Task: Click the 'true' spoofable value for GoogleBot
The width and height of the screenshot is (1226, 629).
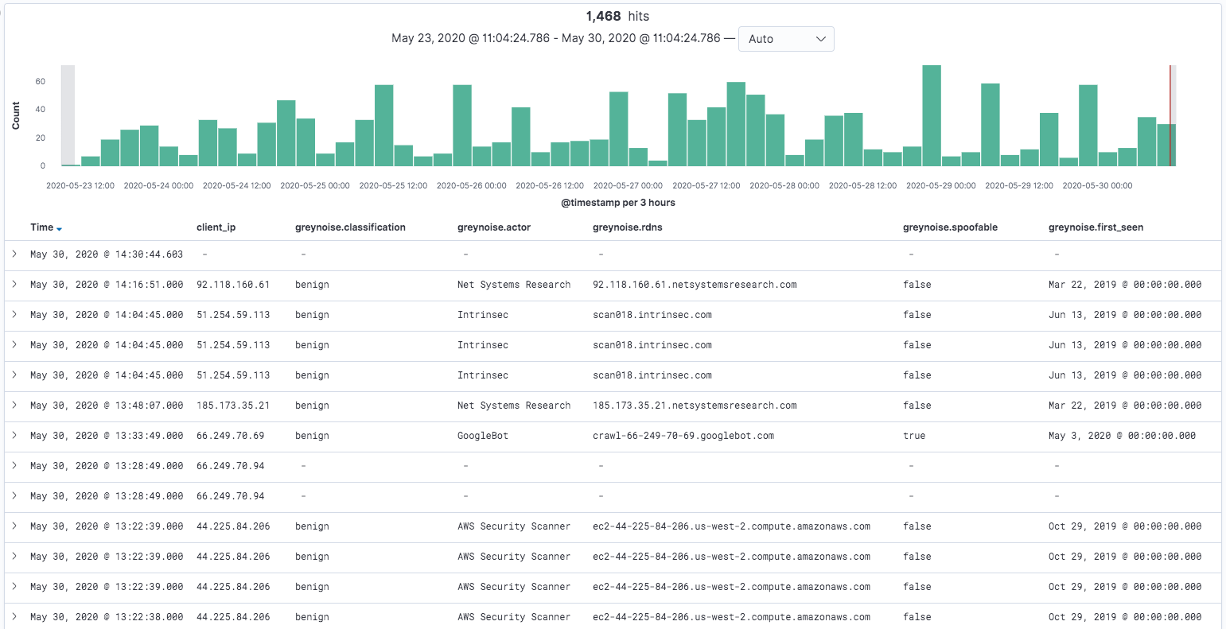Action: pyautogui.click(x=914, y=436)
